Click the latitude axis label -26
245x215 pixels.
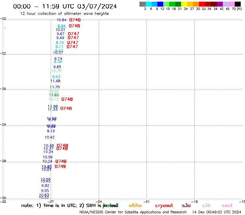click(x=3, y=125)
